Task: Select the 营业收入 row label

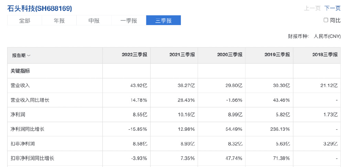Action: tap(20, 85)
